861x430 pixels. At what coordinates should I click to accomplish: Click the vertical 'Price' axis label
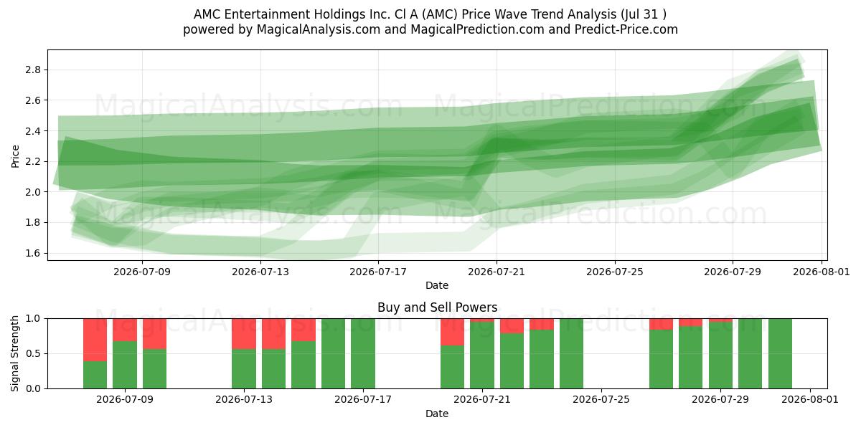click(x=15, y=155)
